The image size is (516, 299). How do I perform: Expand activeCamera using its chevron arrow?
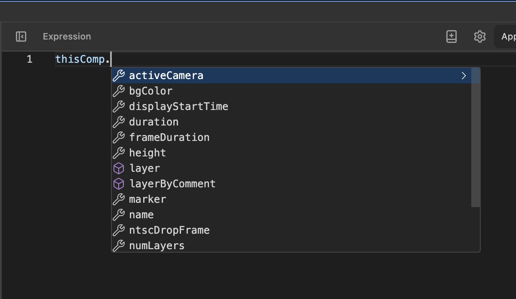(x=464, y=75)
